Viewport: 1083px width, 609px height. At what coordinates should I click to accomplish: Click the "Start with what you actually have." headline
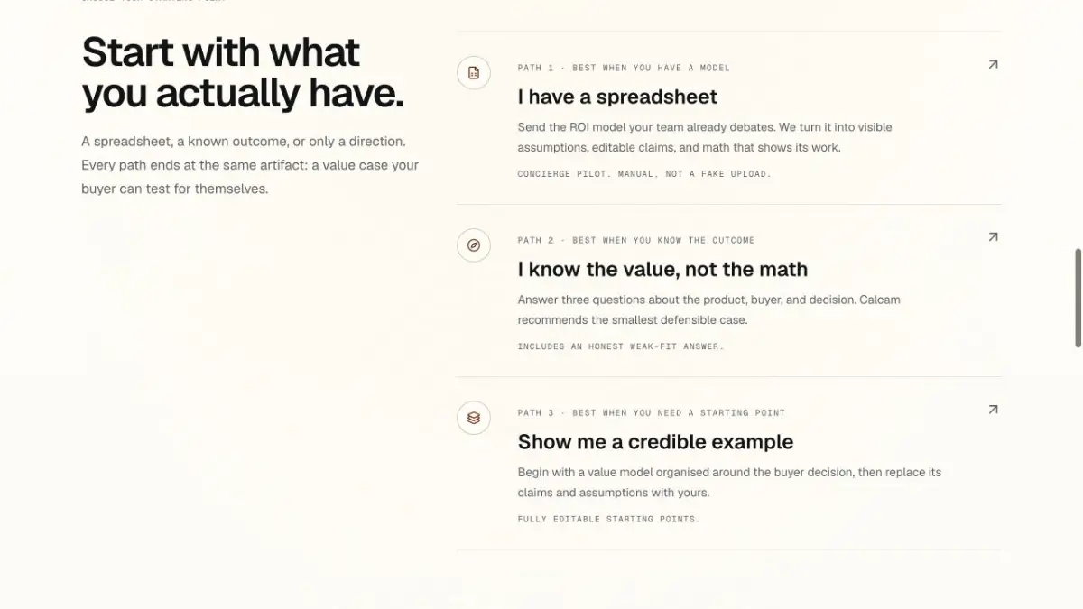pos(243,73)
